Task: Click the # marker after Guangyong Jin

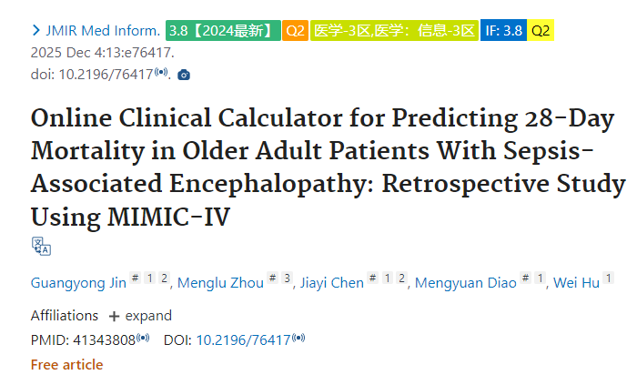Action: (x=135, y=279)
